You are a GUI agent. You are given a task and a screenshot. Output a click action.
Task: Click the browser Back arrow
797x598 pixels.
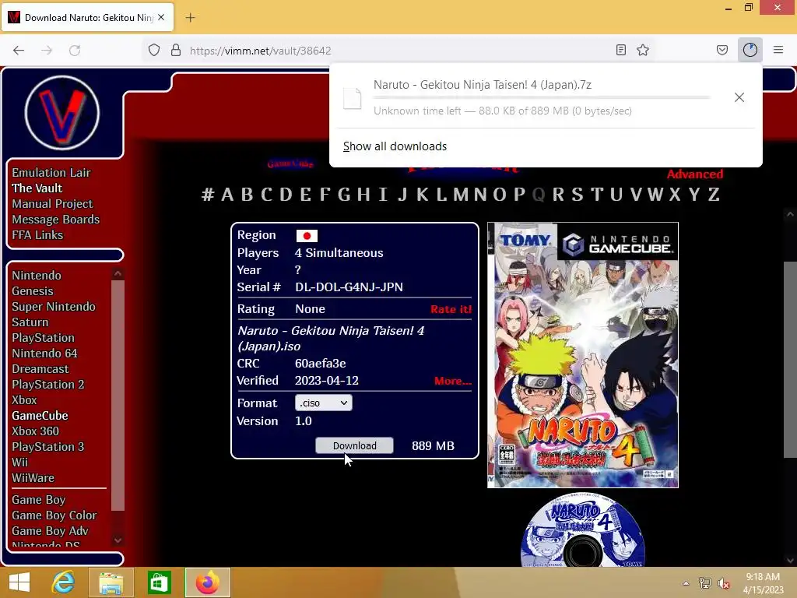19,51
